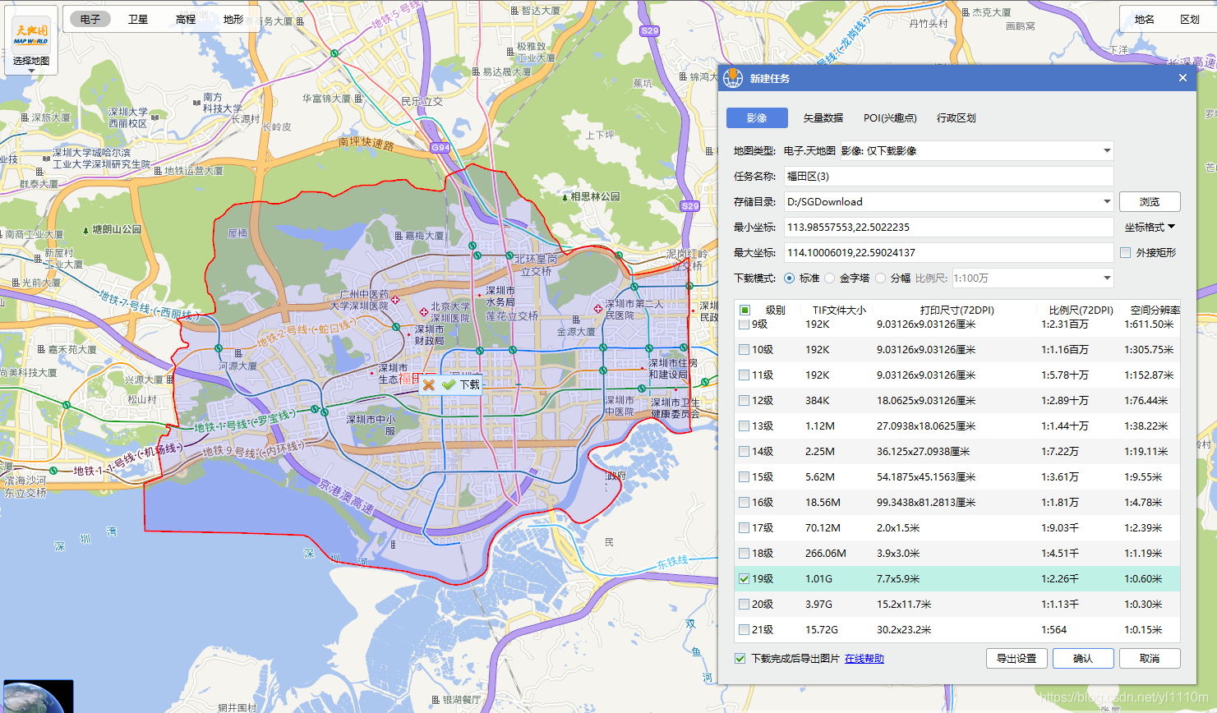This screenshot has height=713, width=1217.
Task: Open the 影像 tab
Action: tap(757, 117)
